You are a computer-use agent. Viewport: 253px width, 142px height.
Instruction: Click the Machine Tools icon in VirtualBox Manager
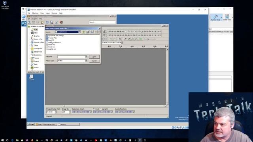215,17
